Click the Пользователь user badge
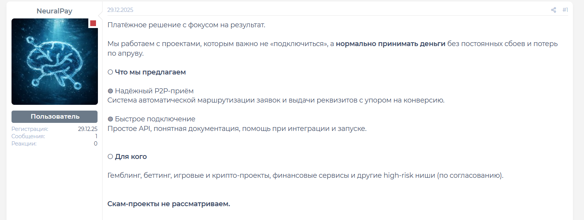Viewport: 584px width, 220px height. pos(55,117)
